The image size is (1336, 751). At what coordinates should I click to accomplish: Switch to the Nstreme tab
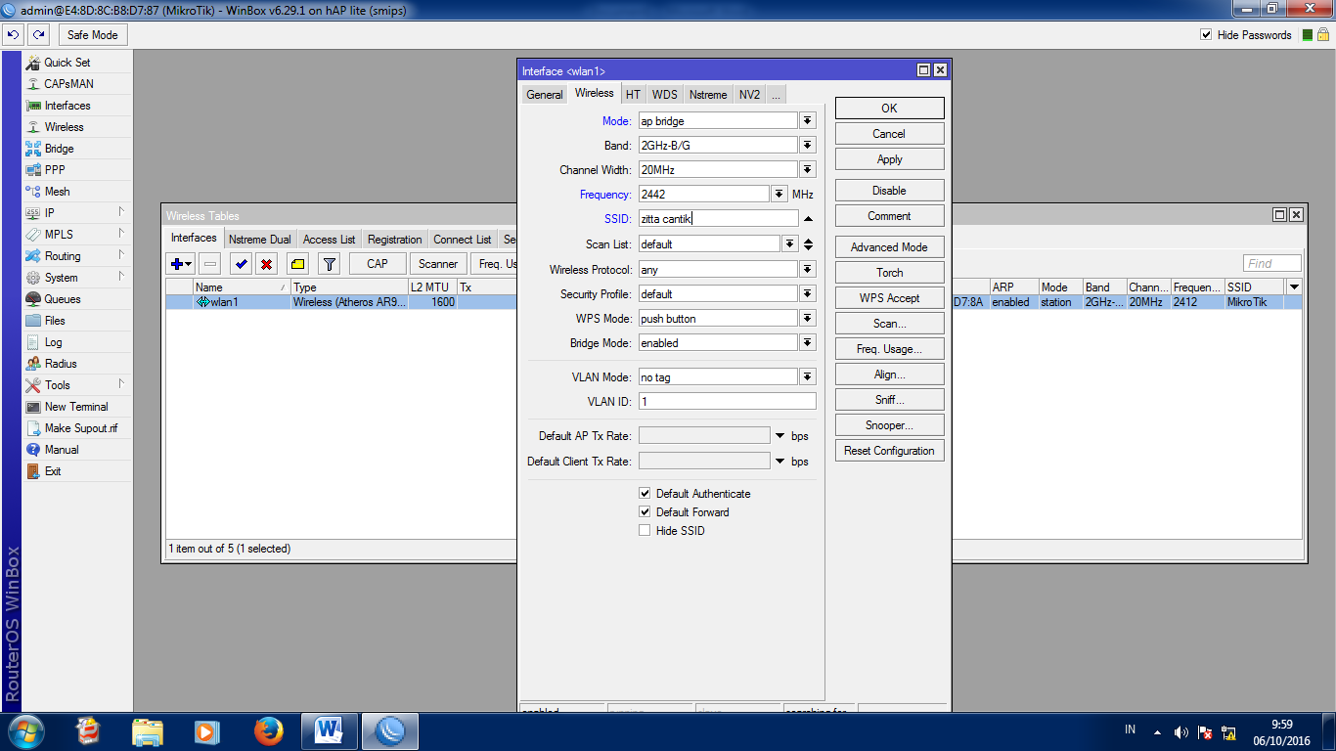[x=708, y=95]
